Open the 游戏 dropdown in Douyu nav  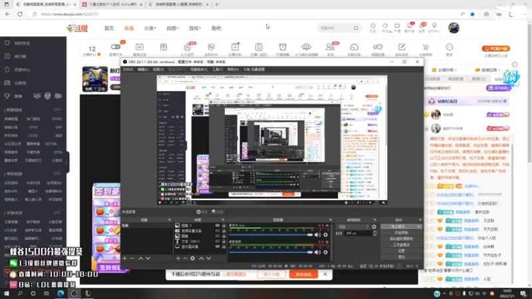195,28
